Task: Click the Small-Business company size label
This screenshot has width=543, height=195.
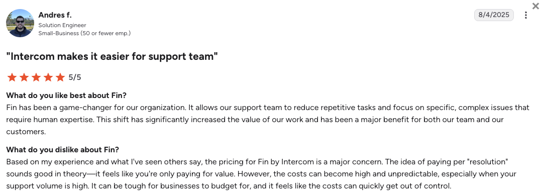Action: pyautogui.click(x=84, y=33)
